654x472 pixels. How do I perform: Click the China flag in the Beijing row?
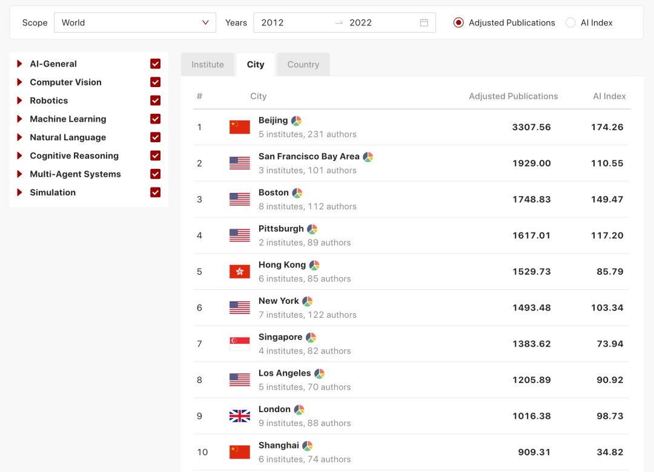(x=240, y=127)
